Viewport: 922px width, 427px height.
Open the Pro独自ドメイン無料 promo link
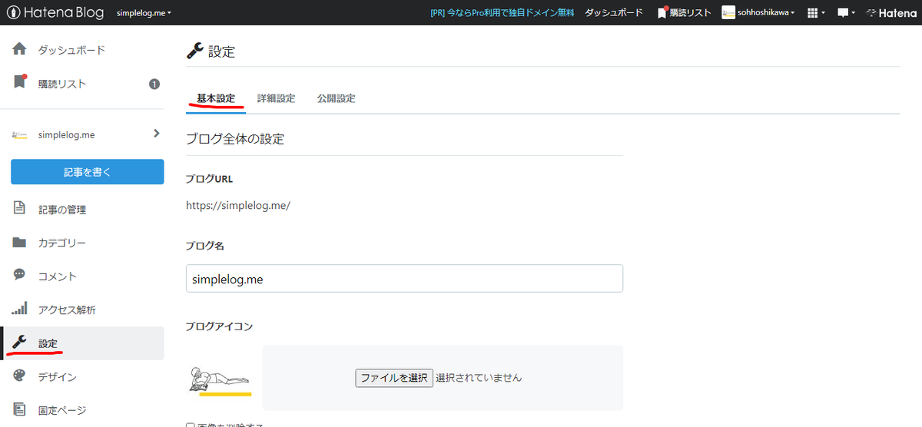tap(502, 13)
